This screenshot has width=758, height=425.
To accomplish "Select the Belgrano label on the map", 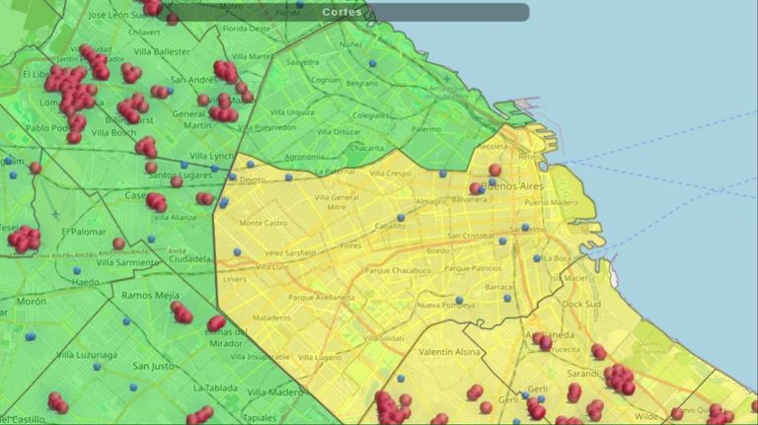I will coord(362,83).
